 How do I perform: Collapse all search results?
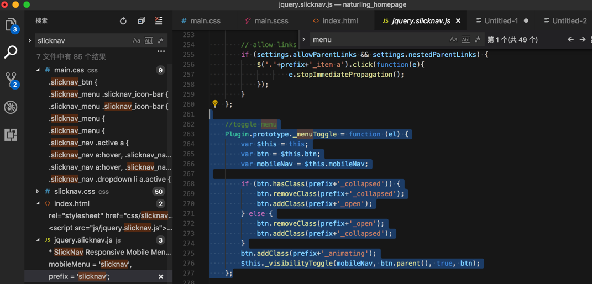click(x=141, y=21)
